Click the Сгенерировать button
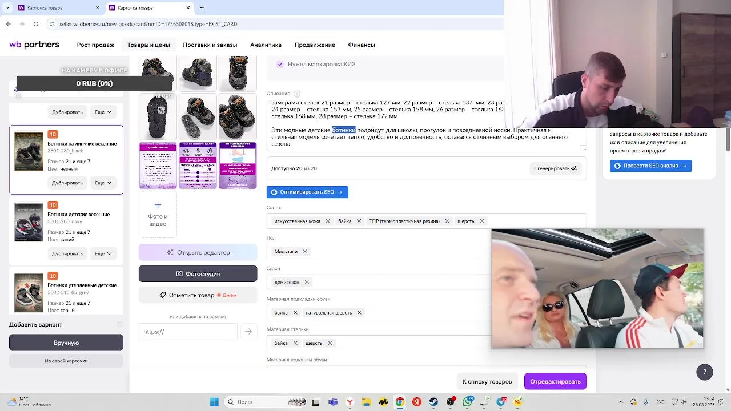Screen dimensions: 731x411 click(555, 168)
